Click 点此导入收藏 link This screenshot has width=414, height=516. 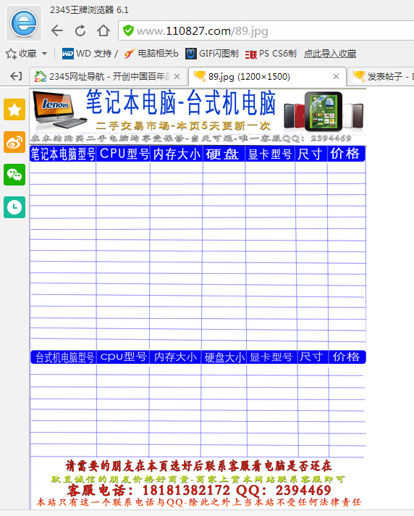(x=330, y=54)
